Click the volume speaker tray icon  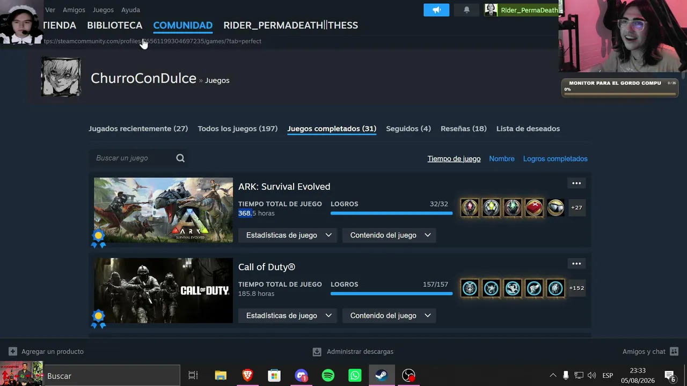(591, 376)
